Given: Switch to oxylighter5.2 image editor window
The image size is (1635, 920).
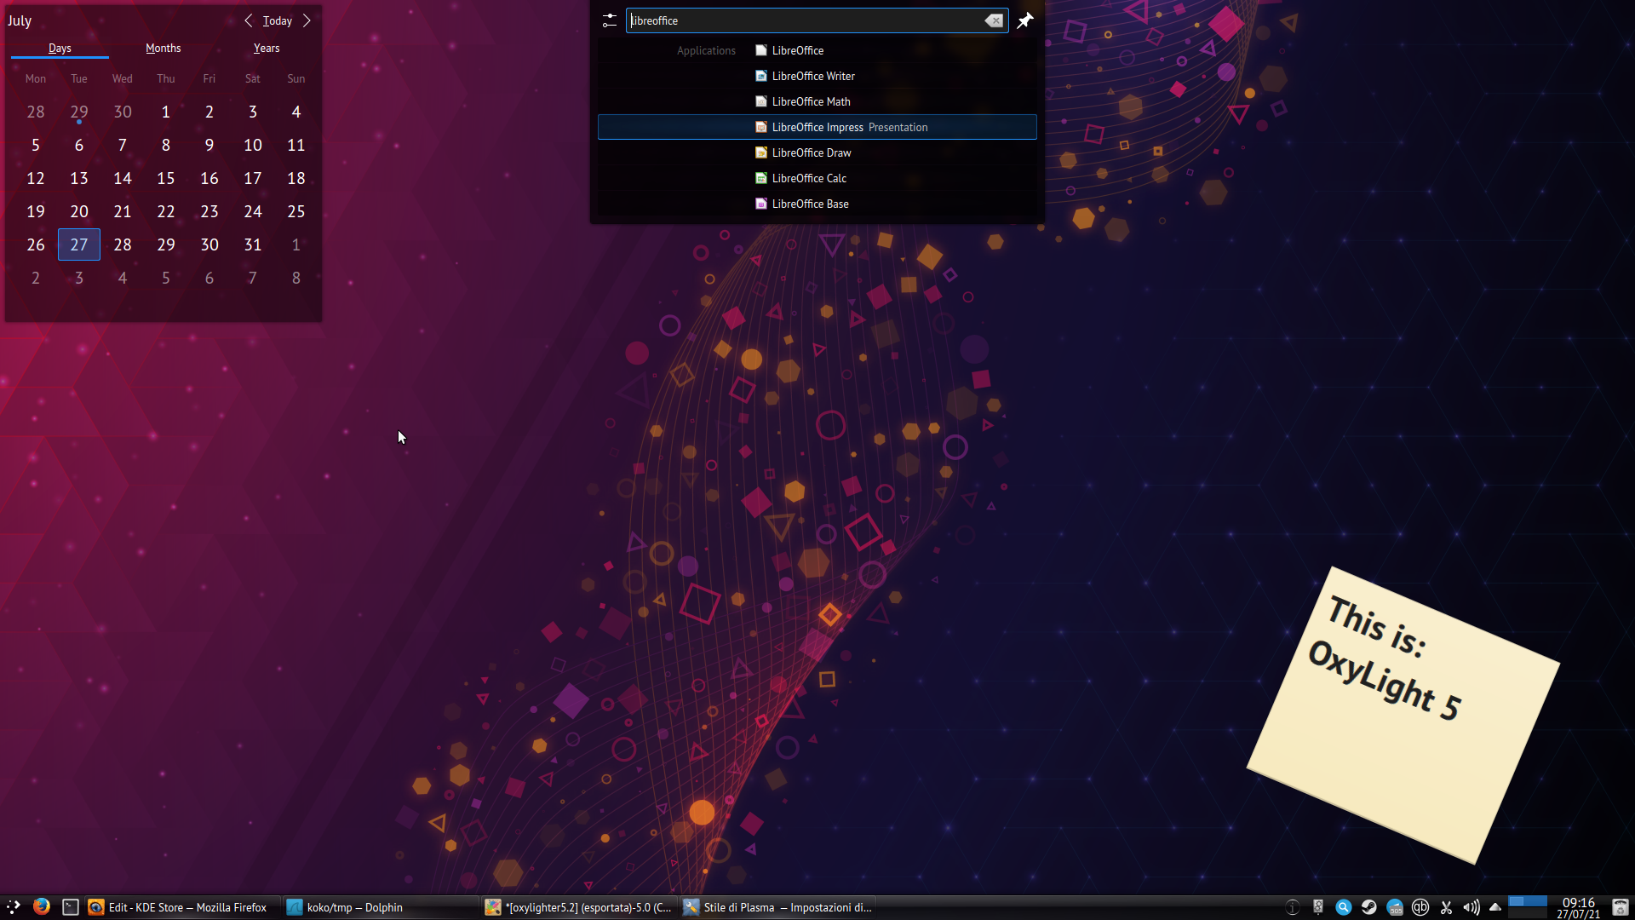Looking at the screenshot, I should click(579, 907).
